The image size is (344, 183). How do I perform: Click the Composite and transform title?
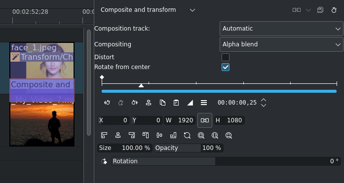coord(138,10)
